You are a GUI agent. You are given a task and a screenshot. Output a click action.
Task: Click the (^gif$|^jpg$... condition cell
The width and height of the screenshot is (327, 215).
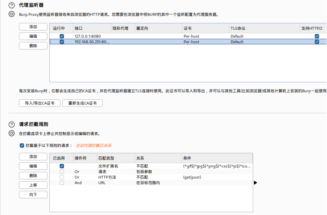click(217, 166)
